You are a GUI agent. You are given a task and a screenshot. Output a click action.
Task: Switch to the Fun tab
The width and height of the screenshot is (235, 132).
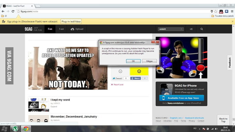click(50, 29)
